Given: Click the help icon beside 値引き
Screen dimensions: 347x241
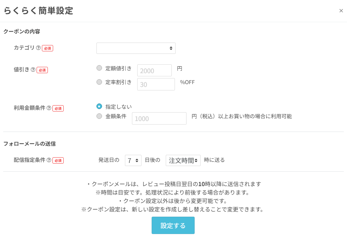Looking at the screenshot, I should click(33, 70).
